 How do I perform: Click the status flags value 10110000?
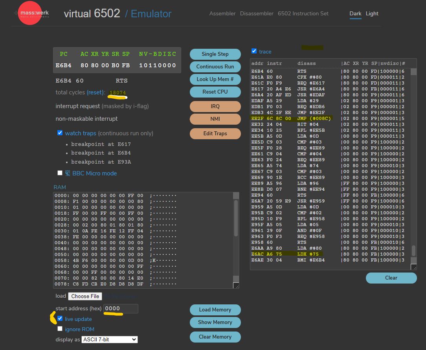(x=158, y=65)
